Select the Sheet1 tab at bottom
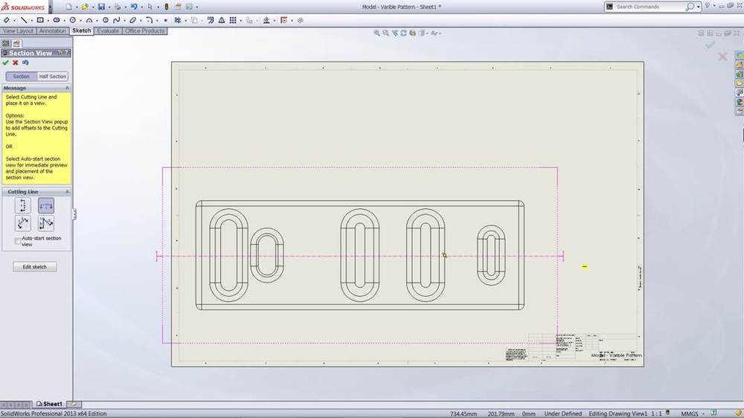The width and height of the screenshot is (744, 418). [51, 404]
